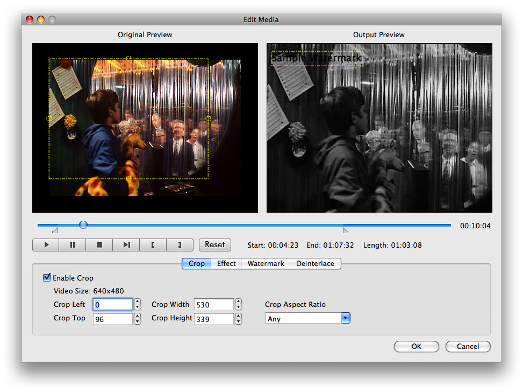Confirm edits with the OK button
This screenshot has width=523, height=392.
(416, 346)
